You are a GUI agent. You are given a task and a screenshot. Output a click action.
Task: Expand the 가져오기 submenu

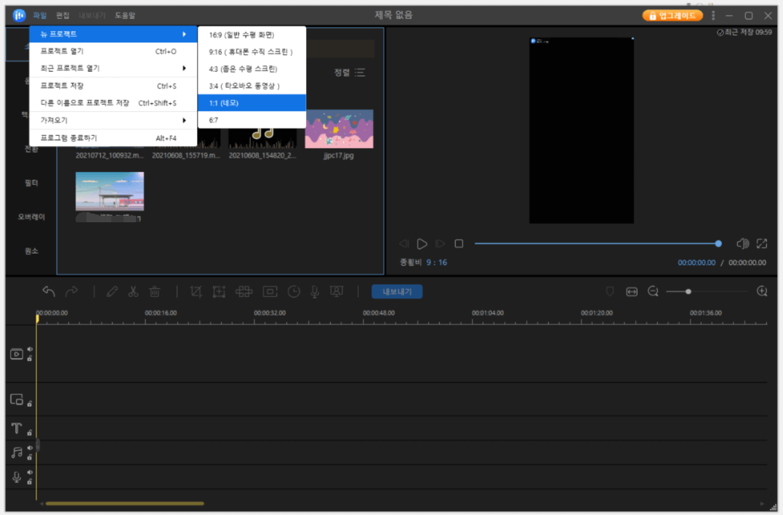coord(113,120)
